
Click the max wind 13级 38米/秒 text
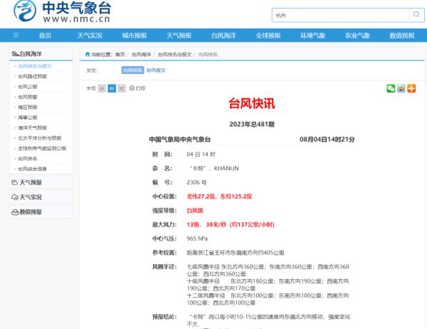(x=231, y=224)
